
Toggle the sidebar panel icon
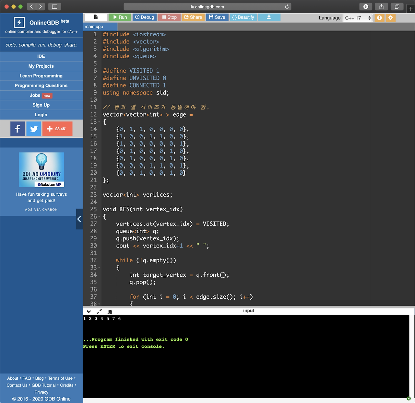(55, 6)
